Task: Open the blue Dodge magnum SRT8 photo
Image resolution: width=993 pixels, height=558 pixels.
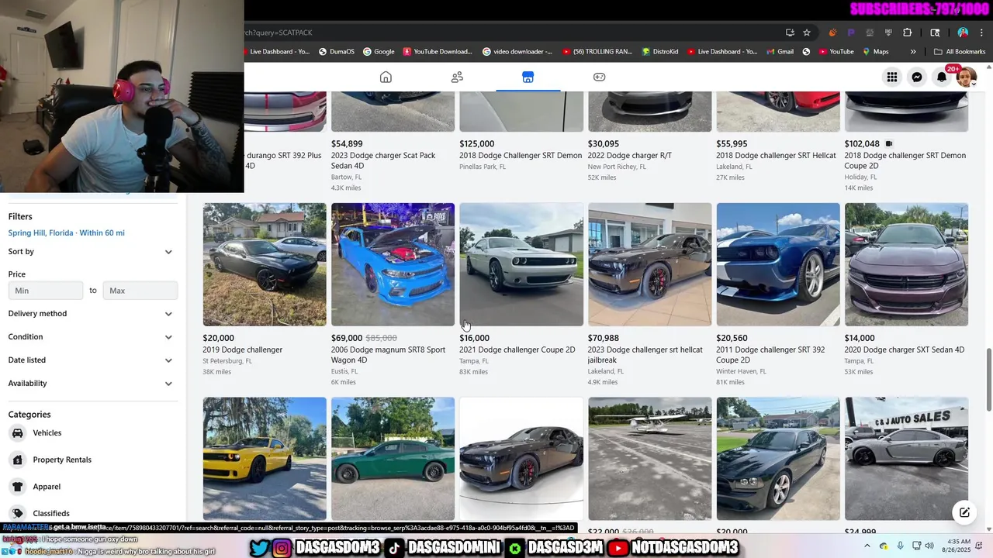Action: tap(393, 264)
